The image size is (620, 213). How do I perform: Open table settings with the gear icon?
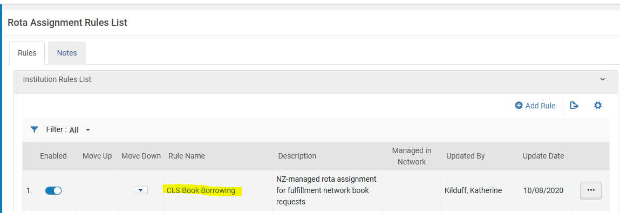pyautogui.click(x=597, y=106)
